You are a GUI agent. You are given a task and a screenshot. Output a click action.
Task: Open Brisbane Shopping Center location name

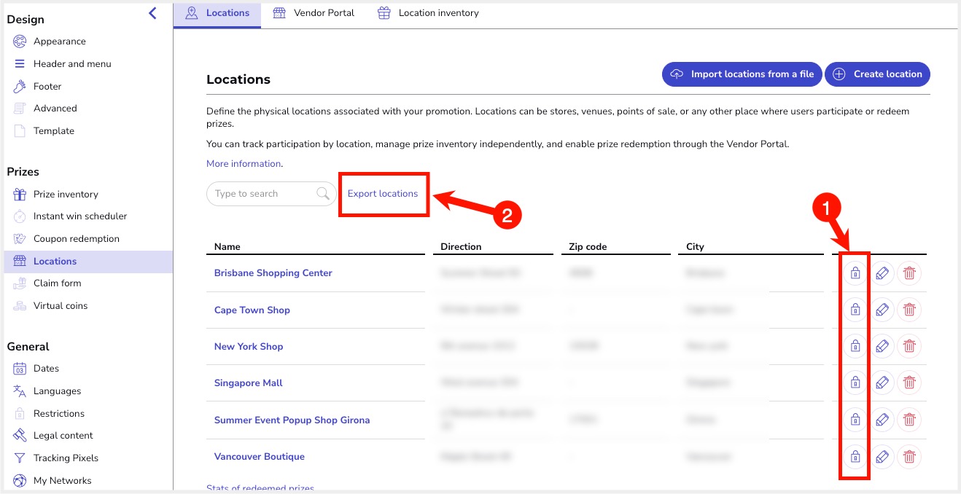pos(273,273)
